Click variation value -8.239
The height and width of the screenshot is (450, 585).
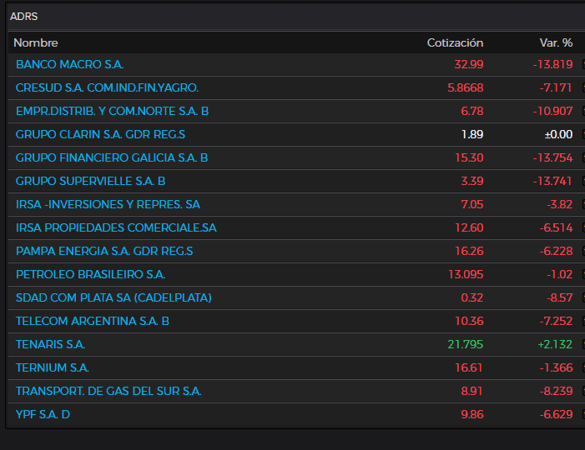[x=557, y=391]
